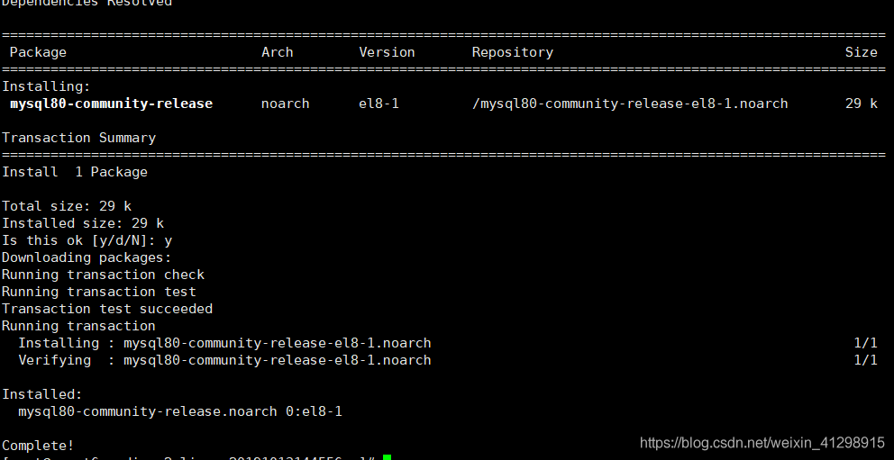Screen dimensions: 894x460
Task: Select the 'Downloading packages:' line
Action: [x=87, y=257]
